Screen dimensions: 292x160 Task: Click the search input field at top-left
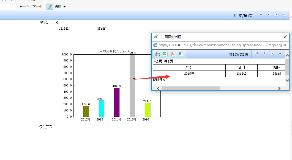click(x=8, y=7)
